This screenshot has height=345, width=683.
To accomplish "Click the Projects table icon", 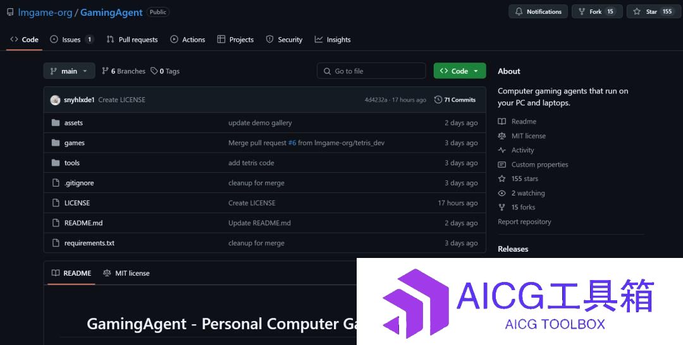I will pyautogui.click(x=221, y=39).
